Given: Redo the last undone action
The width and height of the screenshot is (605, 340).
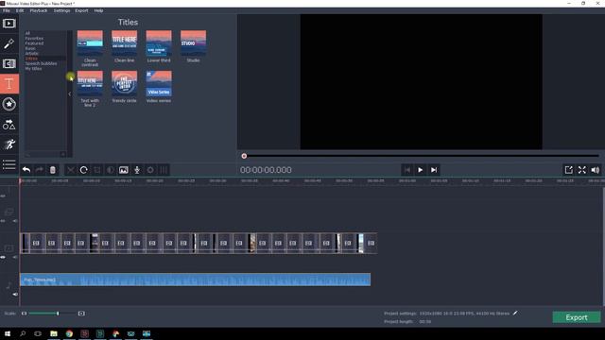Looking at the screenshot, I should pyautogui.click(x=40, y=170).
